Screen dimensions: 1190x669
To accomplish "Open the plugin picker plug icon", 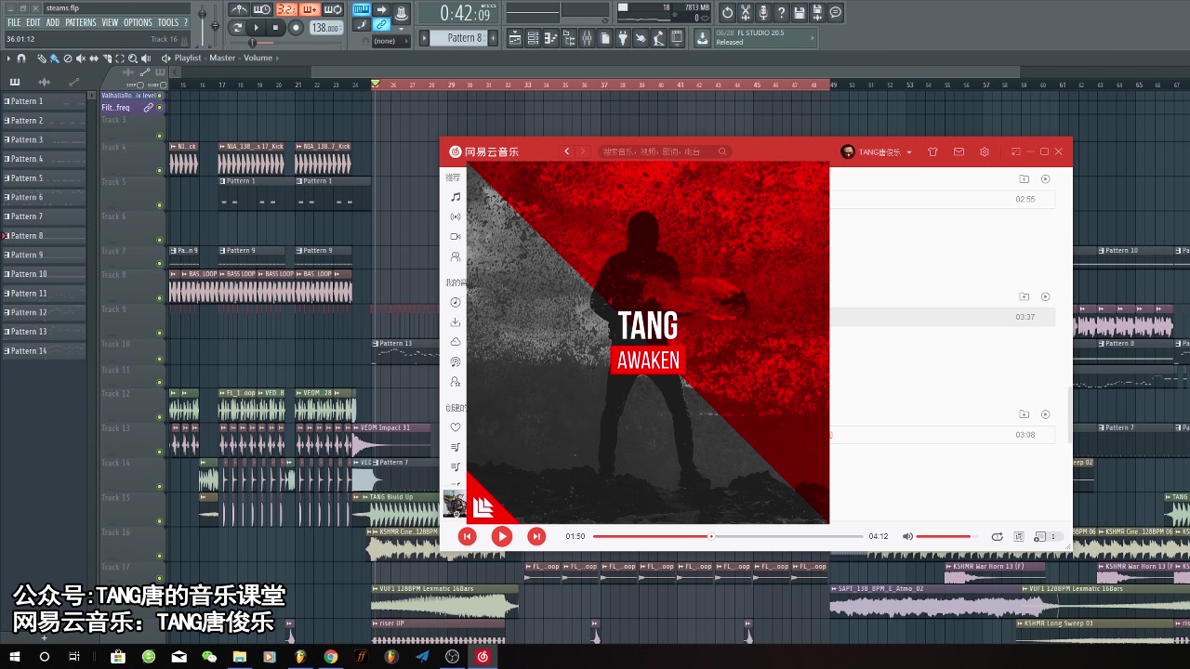I will pyautogui.click(x=623, y=38).
